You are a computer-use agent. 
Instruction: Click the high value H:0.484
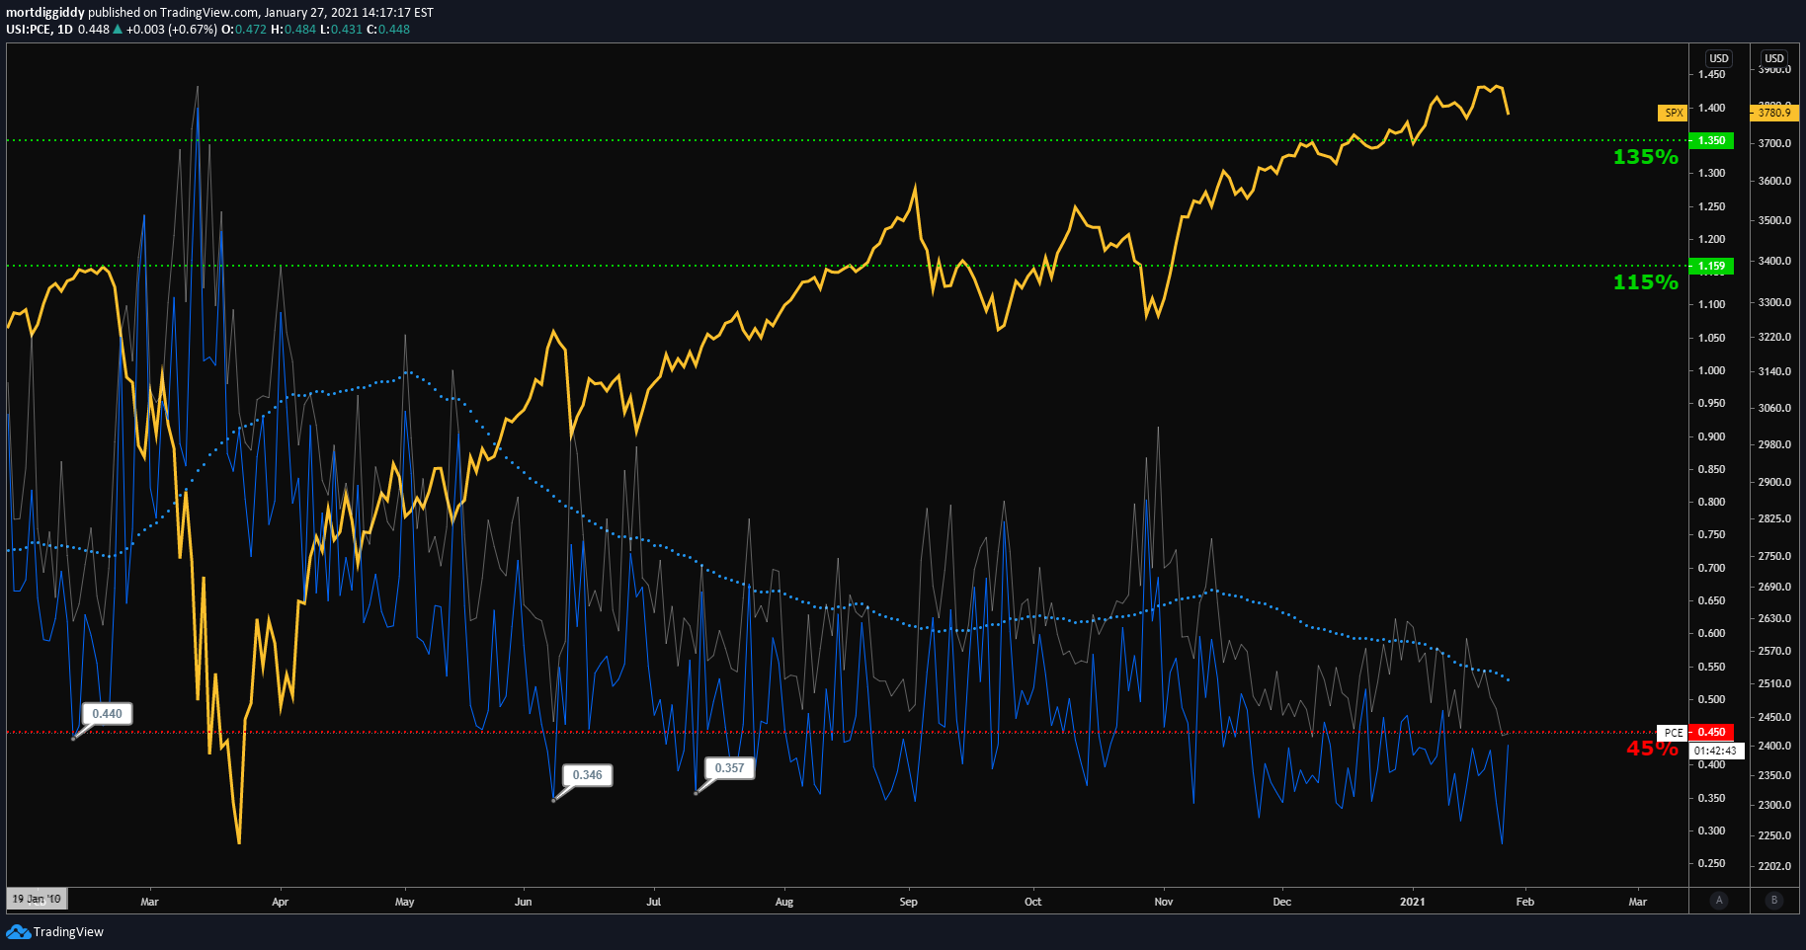pos(293,29)
